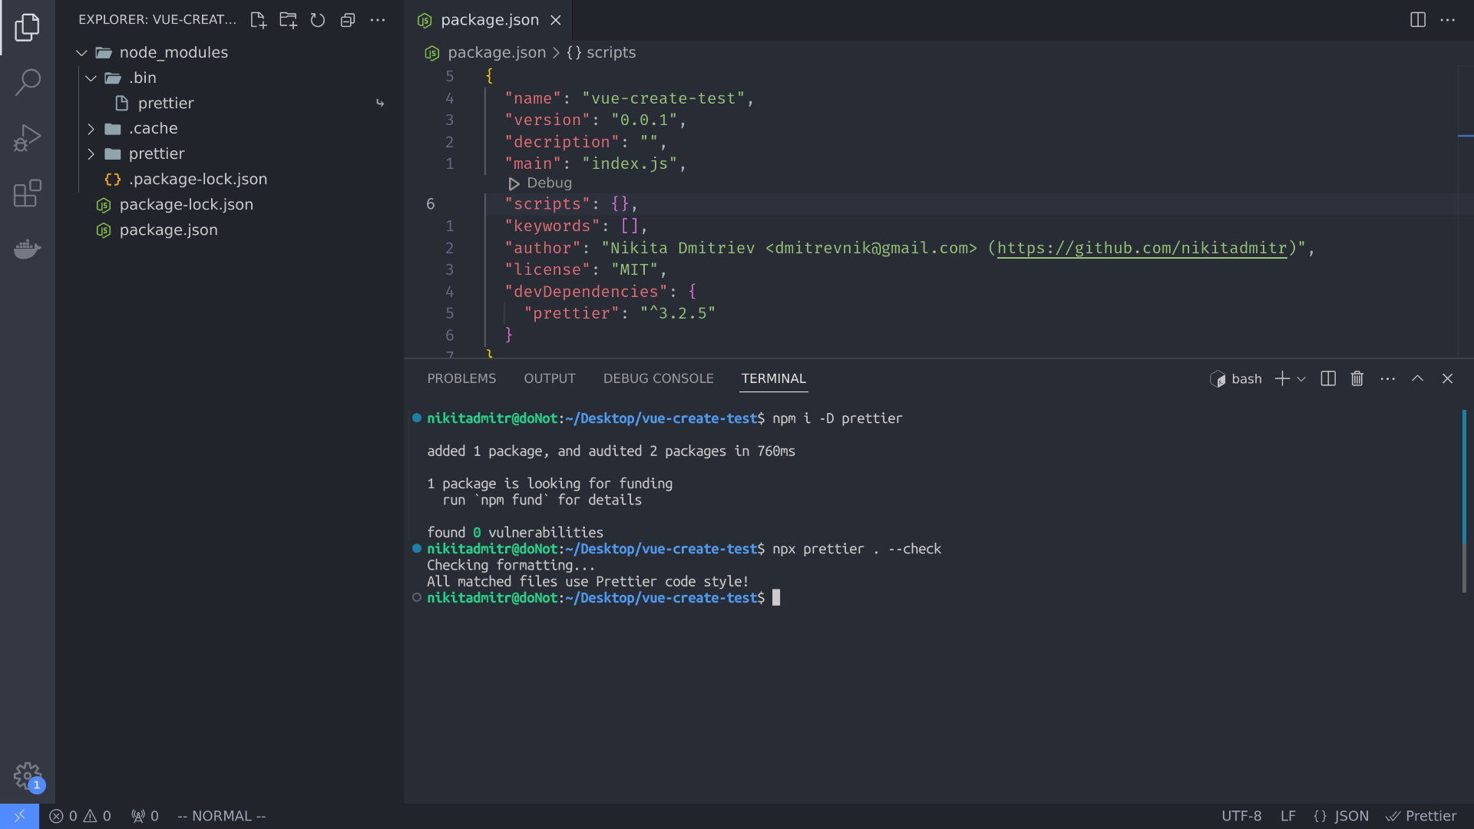Maximize the terminal panel
This screenshot has height=829, width=1474.
(x=1417, y=378)
